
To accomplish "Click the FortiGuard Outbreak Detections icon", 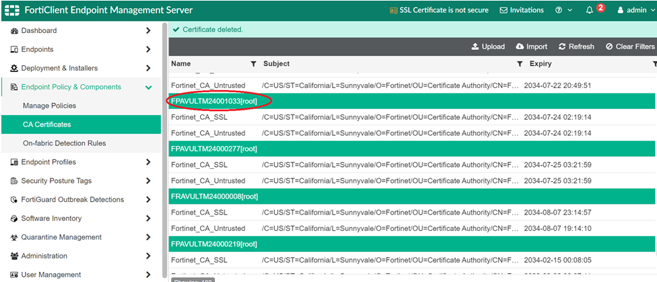I will coord(14,200).
